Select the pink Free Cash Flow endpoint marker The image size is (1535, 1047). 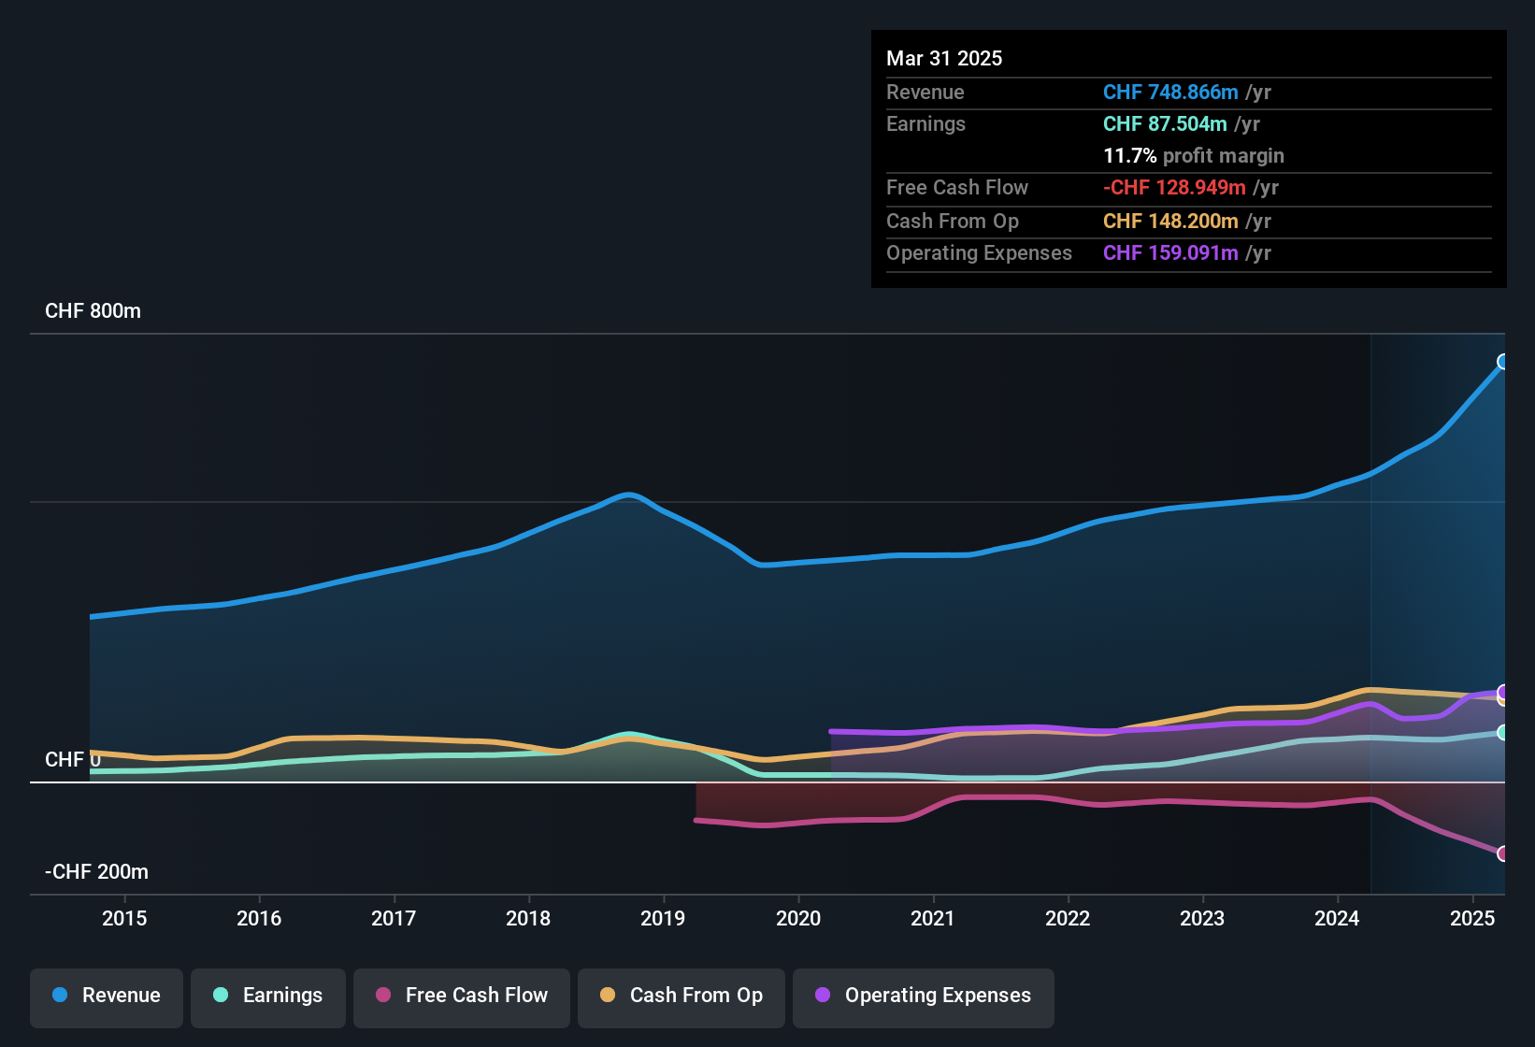coord(1502,853)
